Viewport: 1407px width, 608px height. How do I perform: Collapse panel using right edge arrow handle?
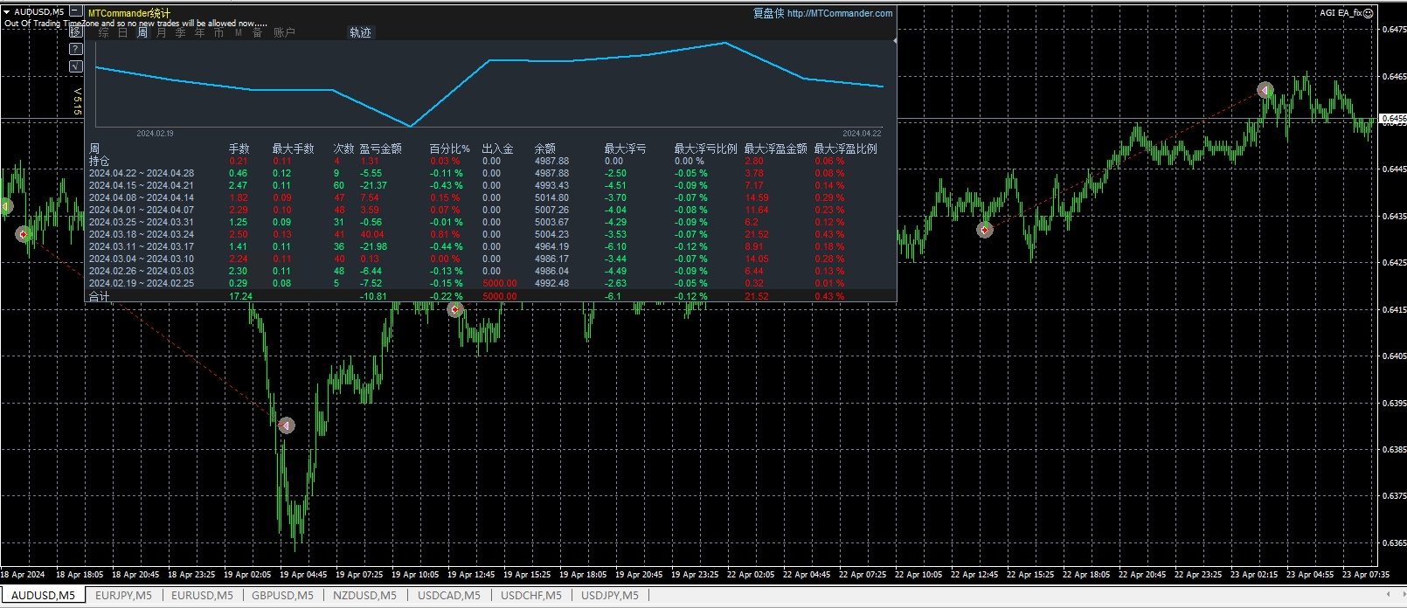896,40
